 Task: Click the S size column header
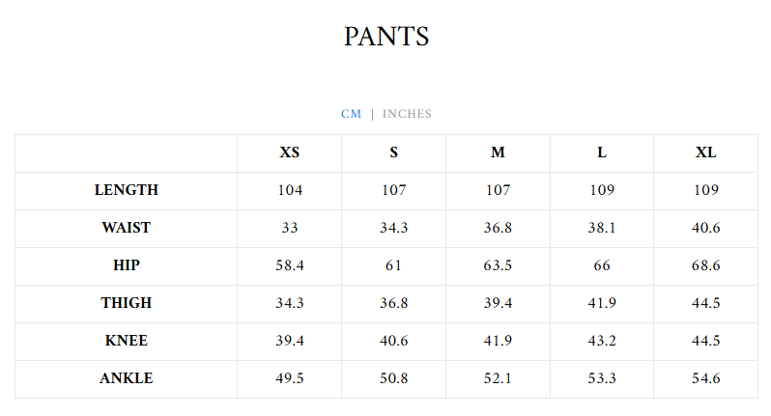[x=394, y=153]
